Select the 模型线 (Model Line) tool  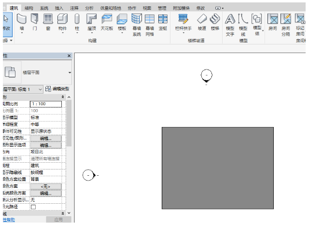click(243, 25)
